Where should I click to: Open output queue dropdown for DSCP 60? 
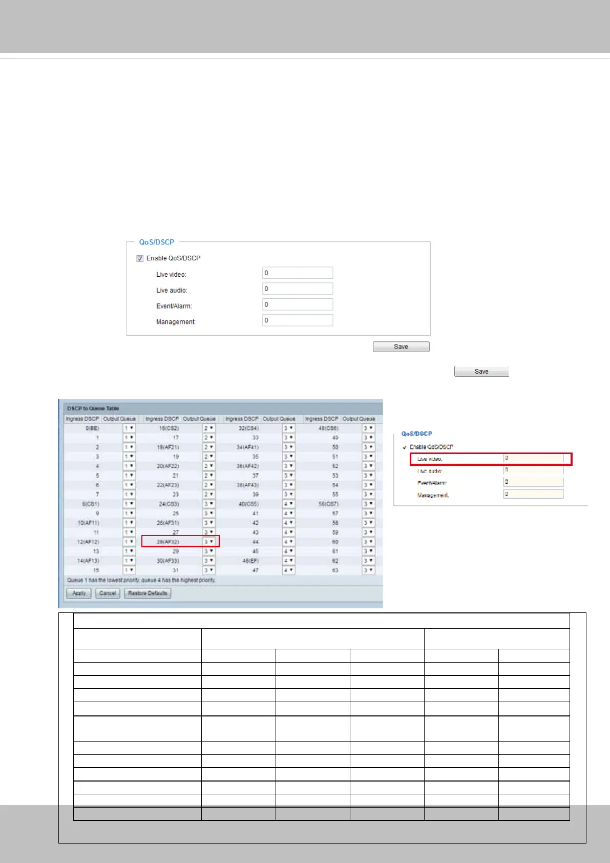click(368, 542)
